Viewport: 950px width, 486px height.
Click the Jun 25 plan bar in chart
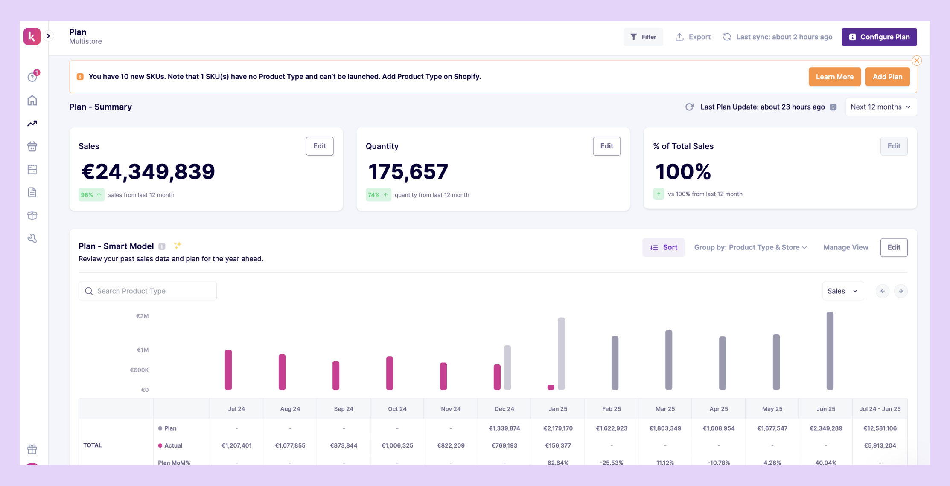830,350
